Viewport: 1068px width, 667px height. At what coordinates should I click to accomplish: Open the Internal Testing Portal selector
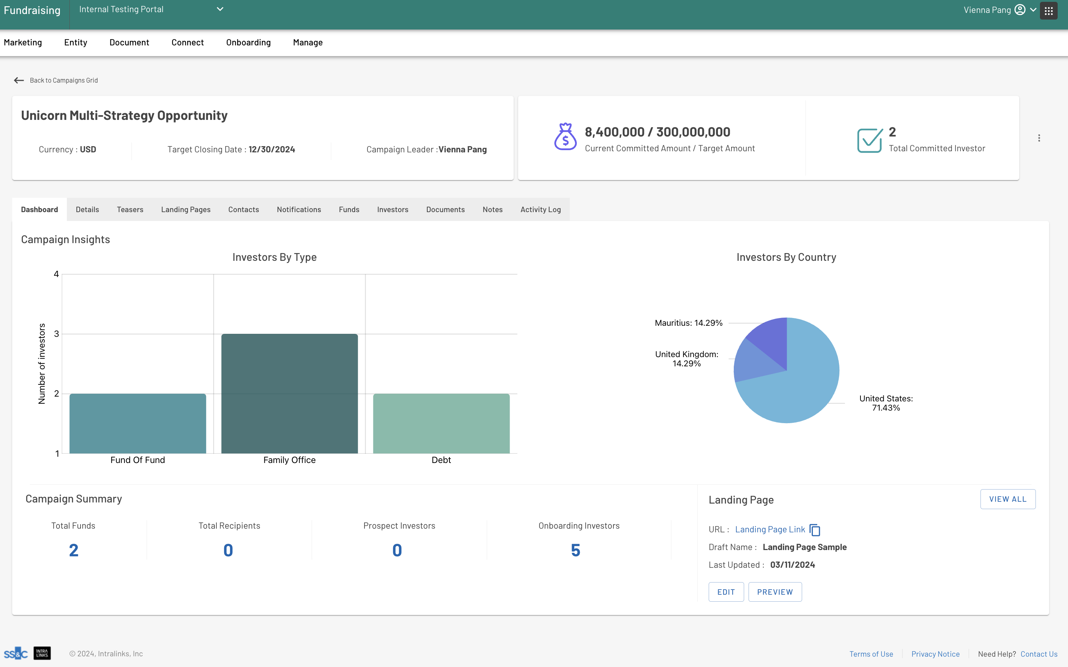pos(121,9)
